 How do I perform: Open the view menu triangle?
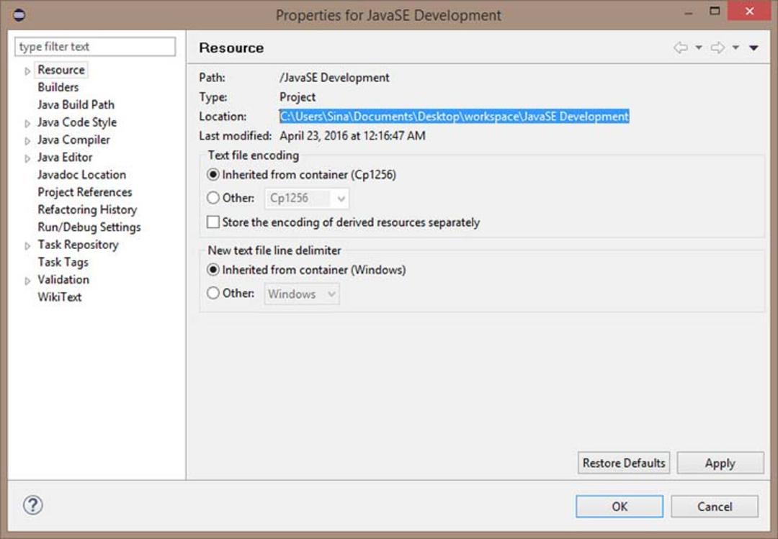[x=754, y=47]
